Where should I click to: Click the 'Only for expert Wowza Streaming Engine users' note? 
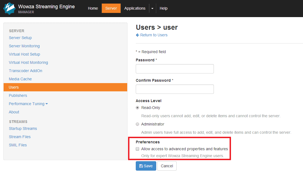183,156
